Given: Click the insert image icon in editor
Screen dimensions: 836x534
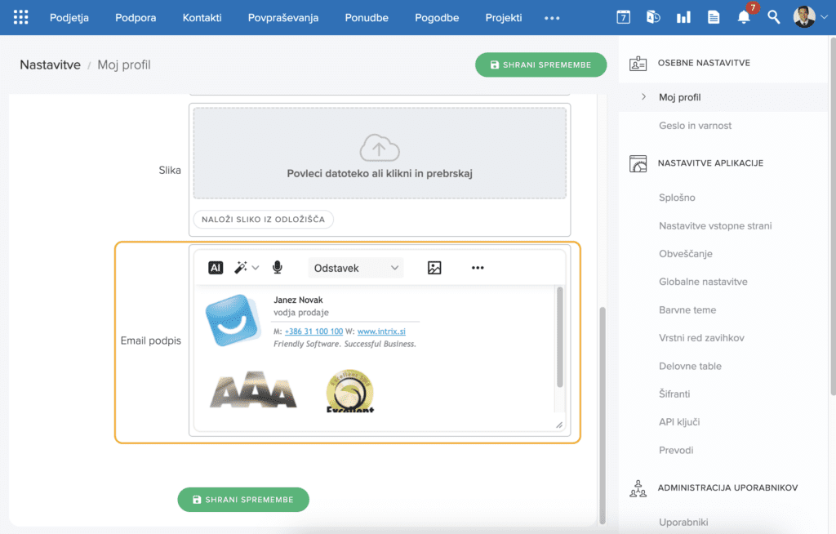Looking at the screenshot, I should click(434, 267).
